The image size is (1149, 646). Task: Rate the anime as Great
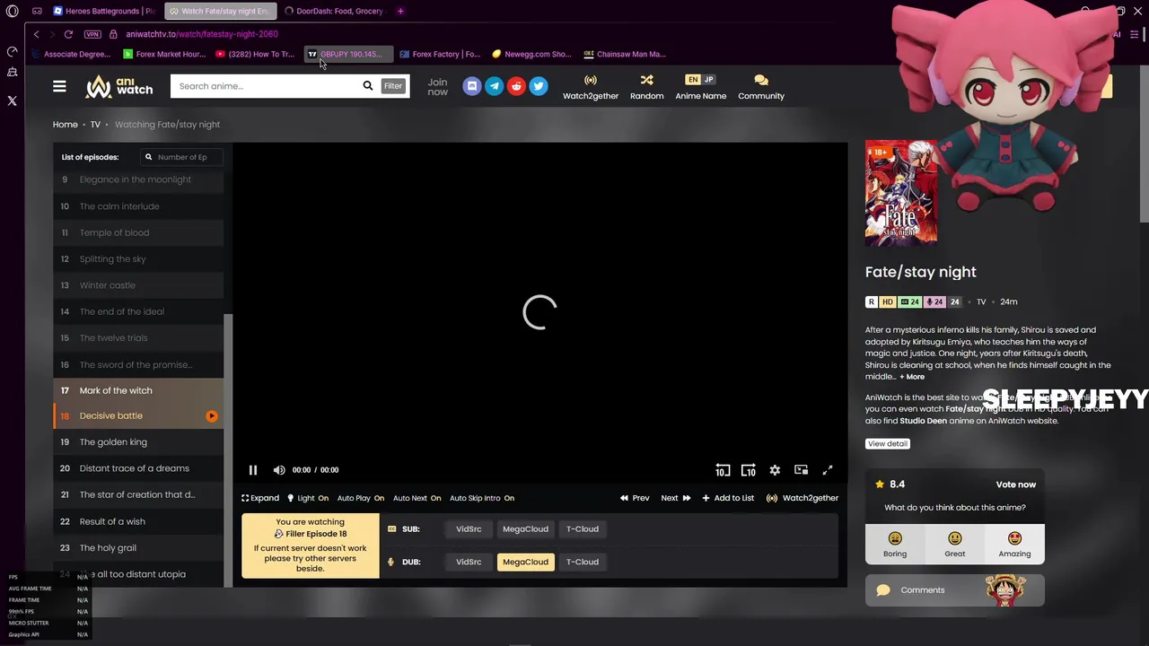954,544
